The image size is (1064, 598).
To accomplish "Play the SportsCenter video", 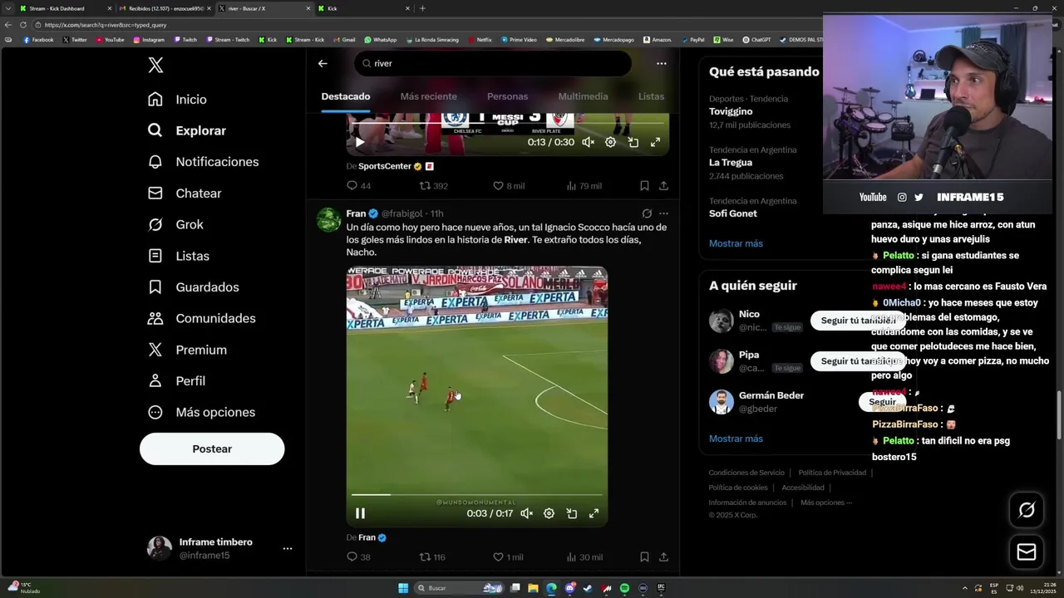I will pos(360,142).
